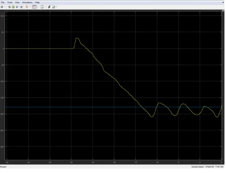Click the Scale axes limits icon

point(42,7)
